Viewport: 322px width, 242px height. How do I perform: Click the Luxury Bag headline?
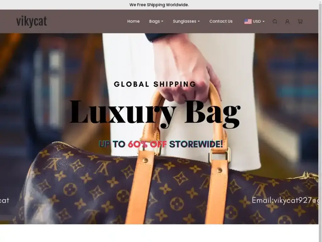point(155,113)
